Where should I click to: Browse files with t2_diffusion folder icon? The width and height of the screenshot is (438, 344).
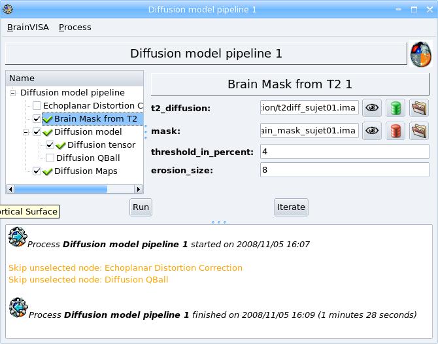(419, 108)
